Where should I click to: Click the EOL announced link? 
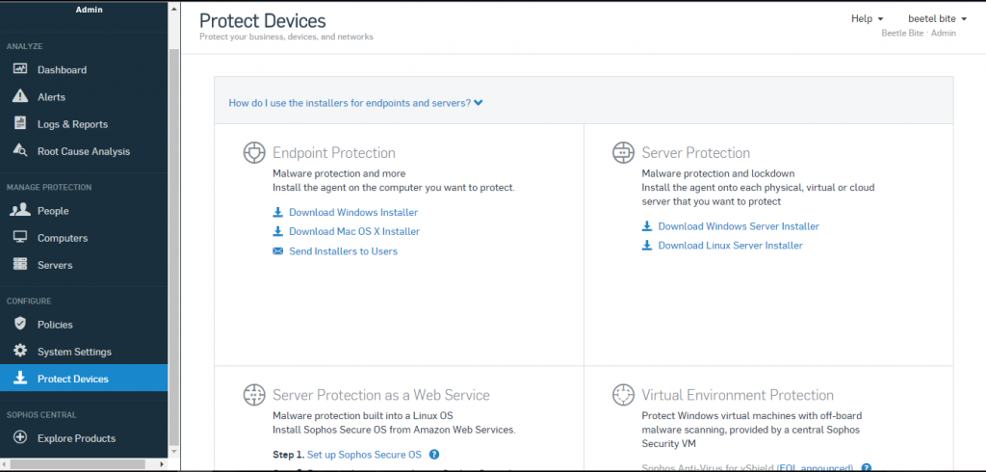coord(817,467)
